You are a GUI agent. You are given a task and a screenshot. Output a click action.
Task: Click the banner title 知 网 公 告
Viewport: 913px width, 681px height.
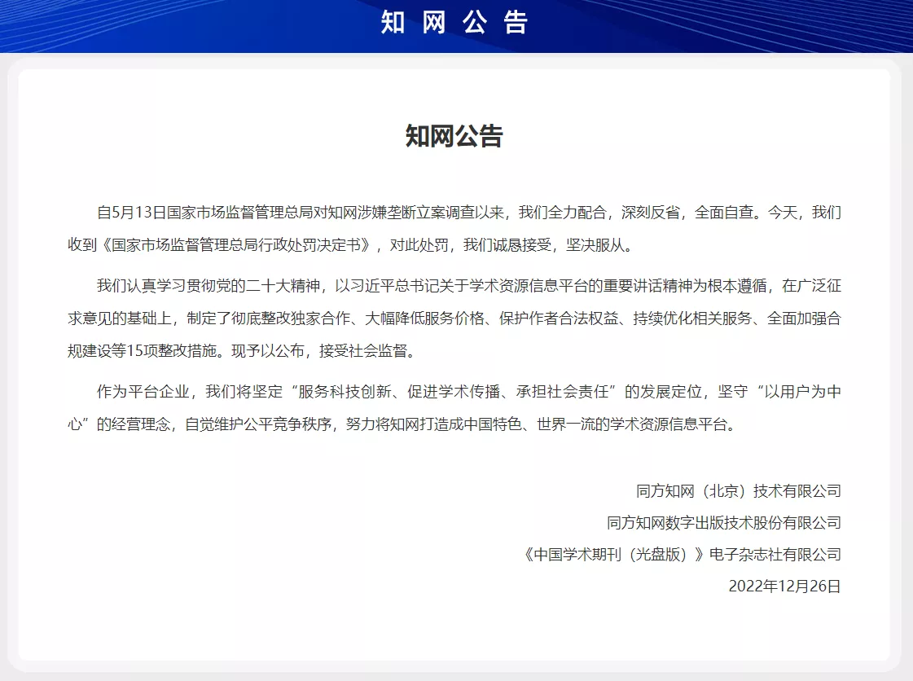coord(454,23)
